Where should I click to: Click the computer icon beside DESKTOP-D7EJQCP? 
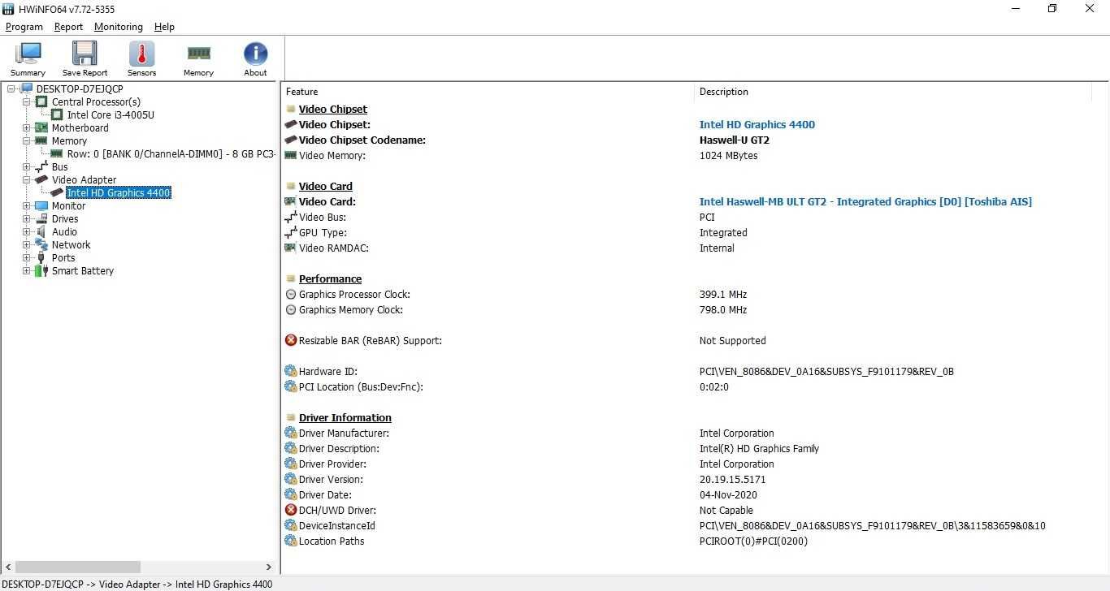point(26,88)
